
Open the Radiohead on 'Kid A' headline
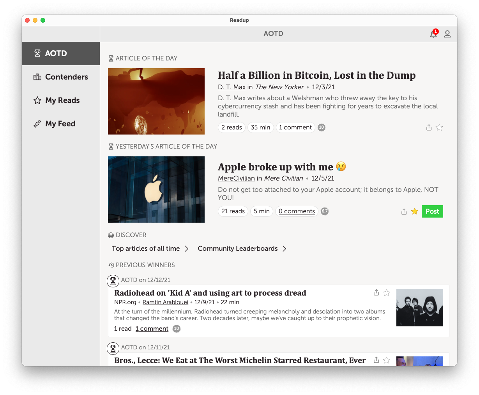(210, 293)
